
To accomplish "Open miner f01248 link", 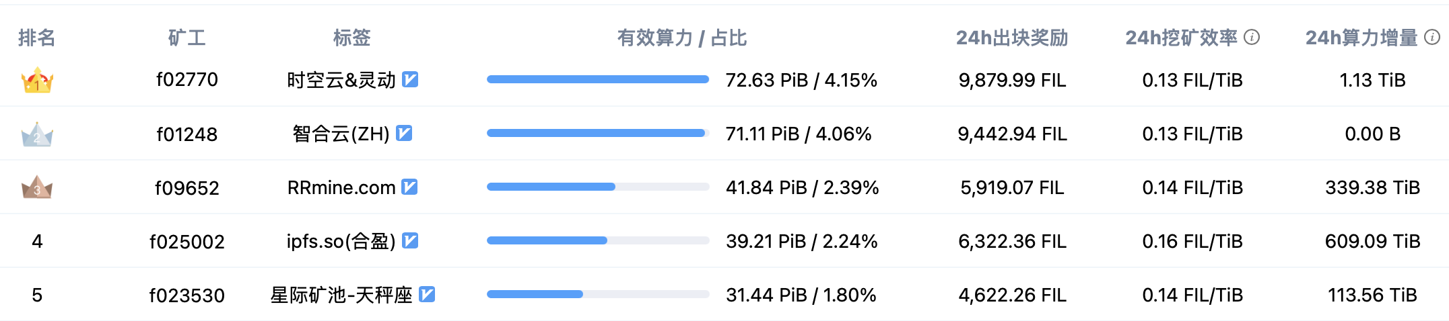I will [187, 134].
